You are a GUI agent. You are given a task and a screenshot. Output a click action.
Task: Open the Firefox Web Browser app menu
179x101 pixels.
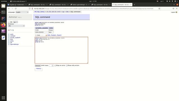point(18,1)
